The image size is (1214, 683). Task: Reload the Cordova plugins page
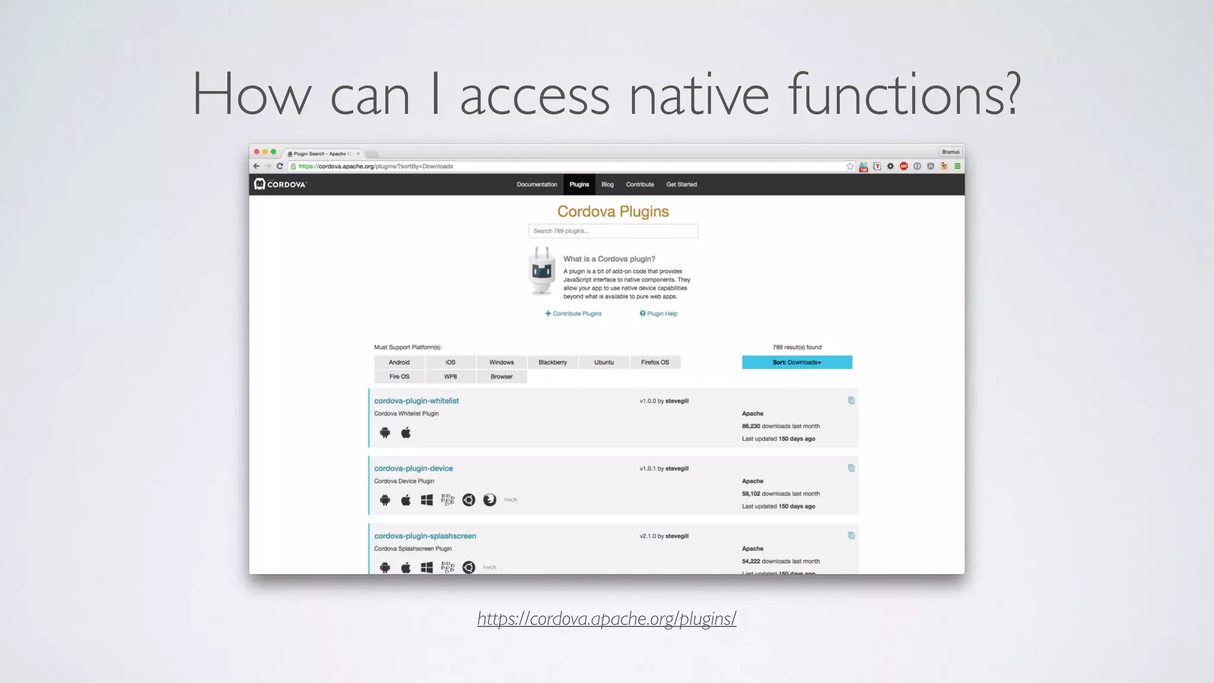pyautogui.click(x=280, y=166)
